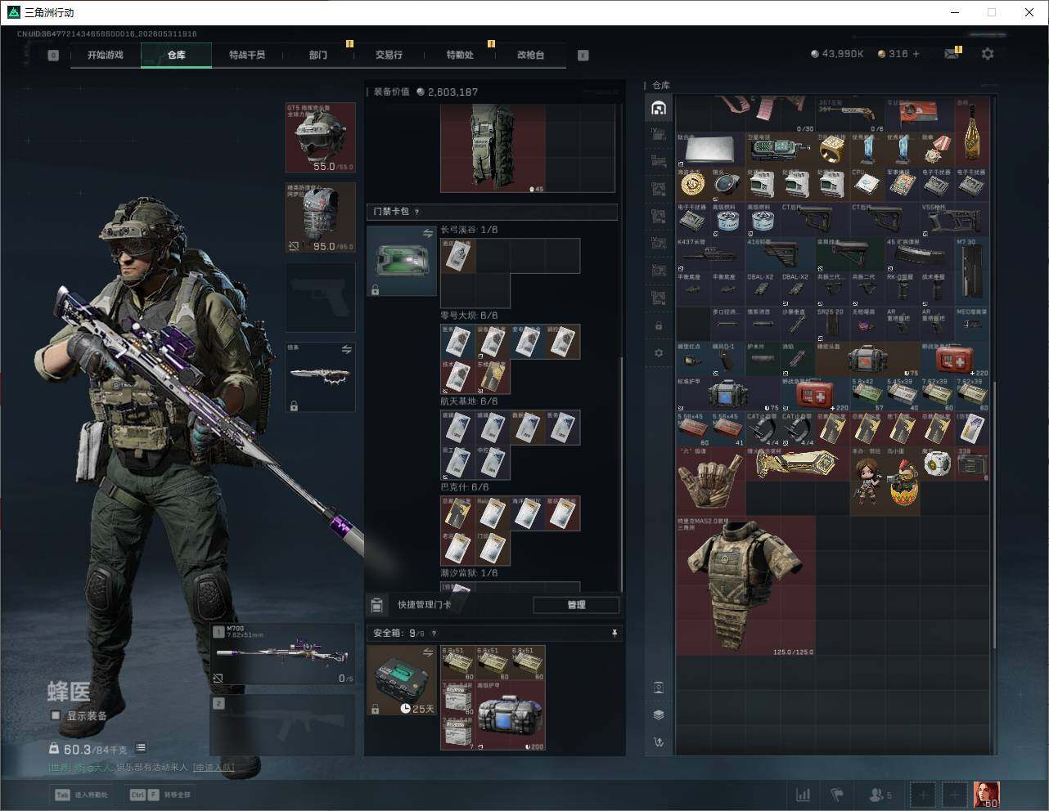Screen dimensions: 1049x811
Task: Select the hand gesture statue in the stash
Action: coord(711,481)
